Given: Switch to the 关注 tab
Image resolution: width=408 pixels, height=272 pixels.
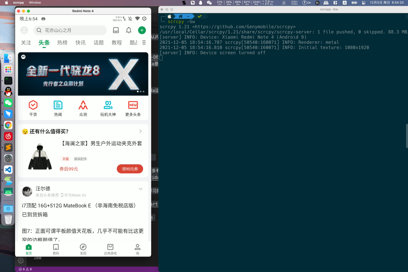Looking at the screenshot, I should 26,43.
